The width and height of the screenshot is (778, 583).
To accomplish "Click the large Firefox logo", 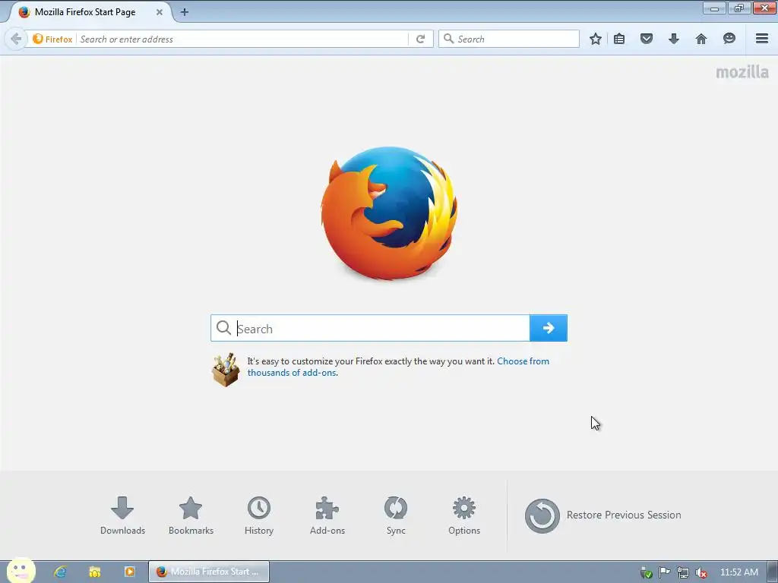I will coord(389,213).
